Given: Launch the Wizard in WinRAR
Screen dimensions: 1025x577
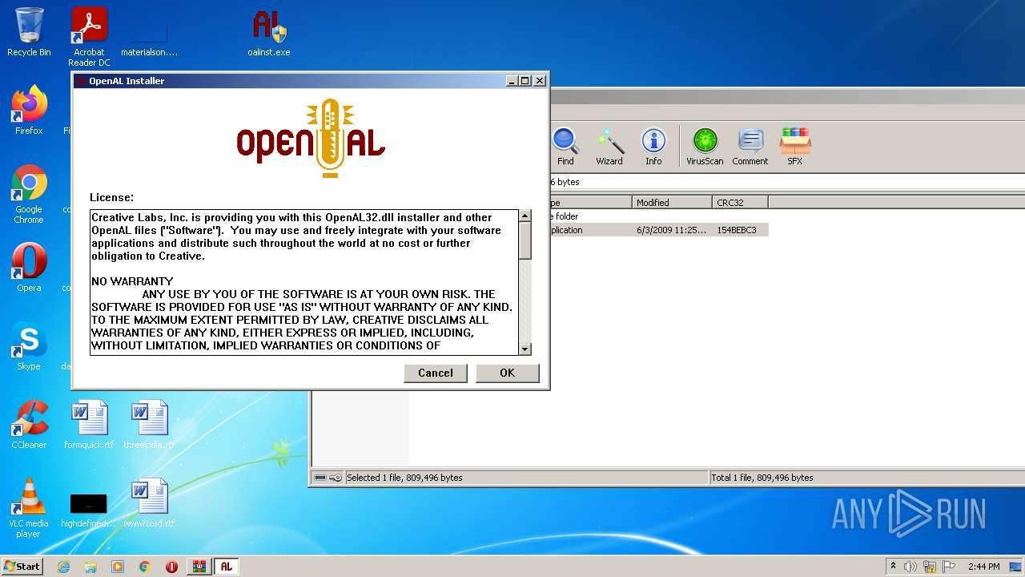Looking at the screenshot, I should point(609,147).
